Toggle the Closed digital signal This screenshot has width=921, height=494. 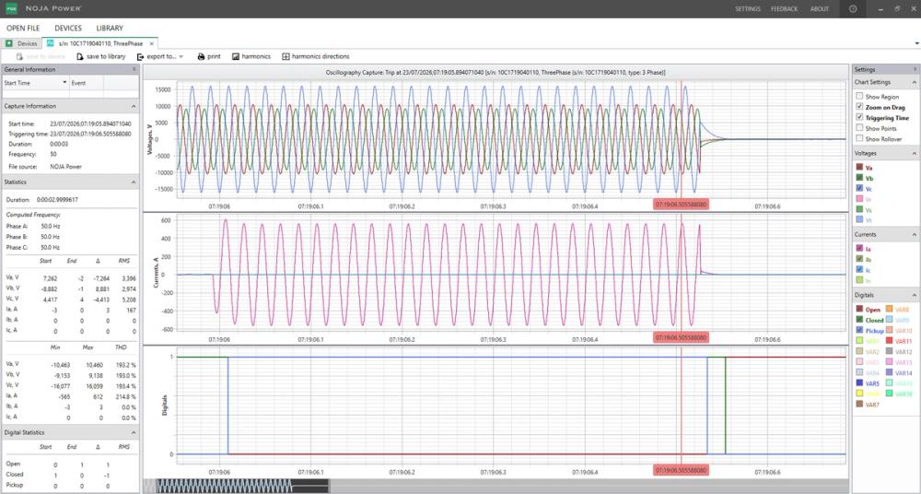(x=860, y=320)
